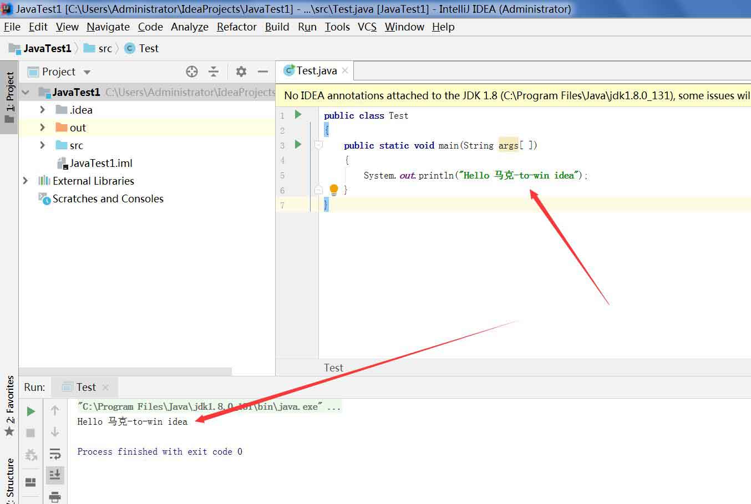Click restore layout icon in Run panel

click(31, 482)
